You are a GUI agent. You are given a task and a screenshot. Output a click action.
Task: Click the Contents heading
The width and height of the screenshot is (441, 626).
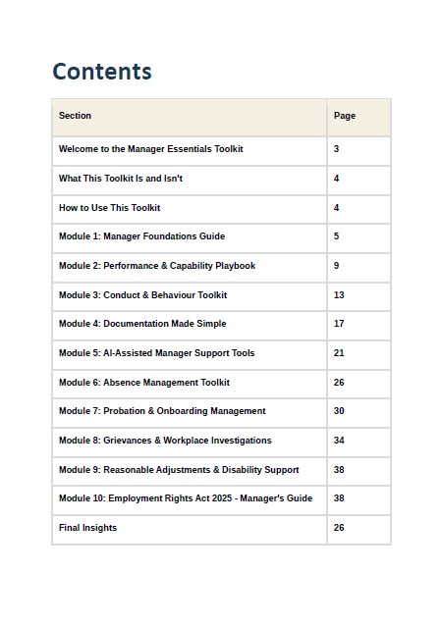102,72
